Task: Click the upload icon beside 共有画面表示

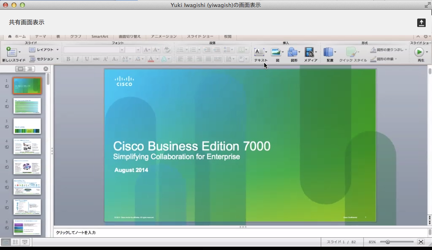Action: tap(421, 23)
